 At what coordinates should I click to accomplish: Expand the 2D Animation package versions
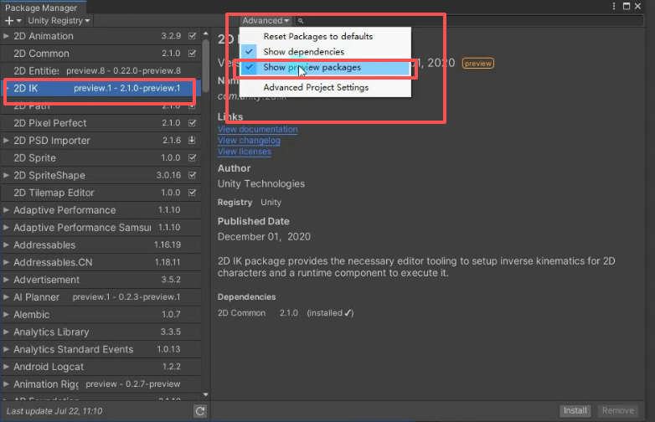click(6, 36)
